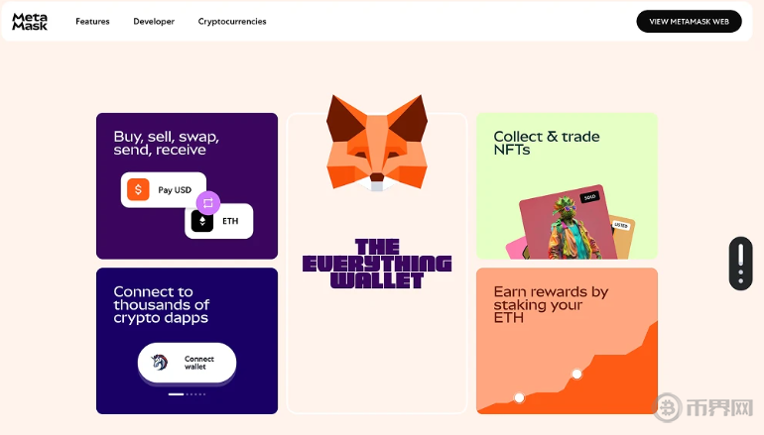Click the Connect wallet button
Viewport: 764px width, 435px height.
pos(187,363)
